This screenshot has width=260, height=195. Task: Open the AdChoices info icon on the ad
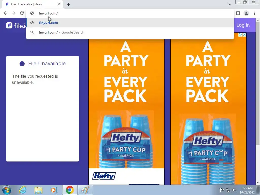point(240,35)
